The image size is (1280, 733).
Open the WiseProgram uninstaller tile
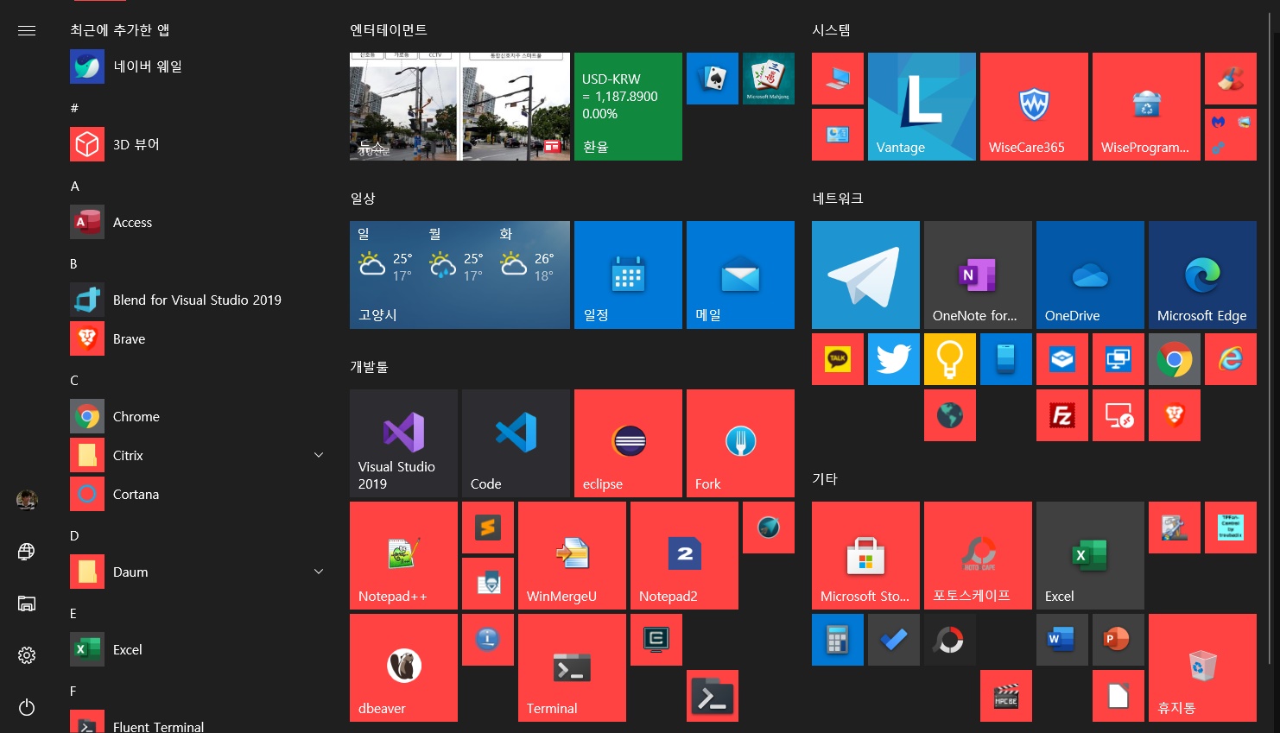[1146, 106]
